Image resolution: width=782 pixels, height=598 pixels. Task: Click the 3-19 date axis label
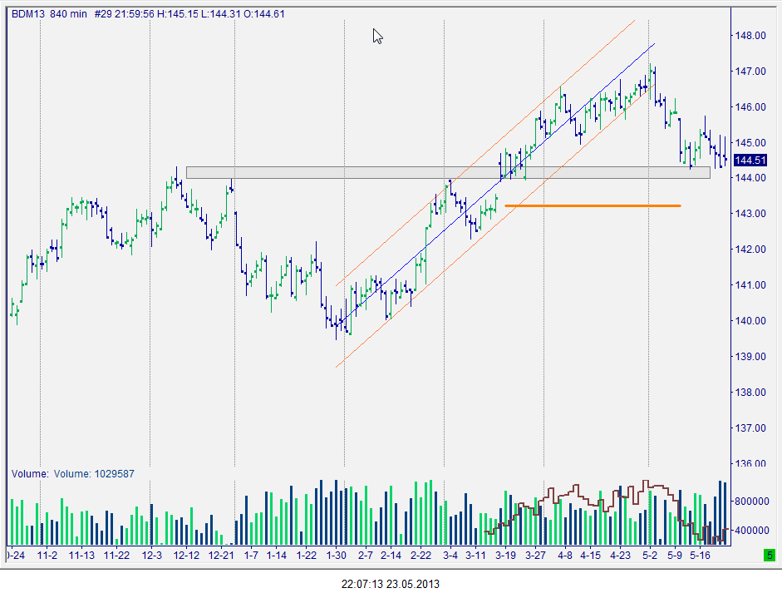(x=506, y=555)
